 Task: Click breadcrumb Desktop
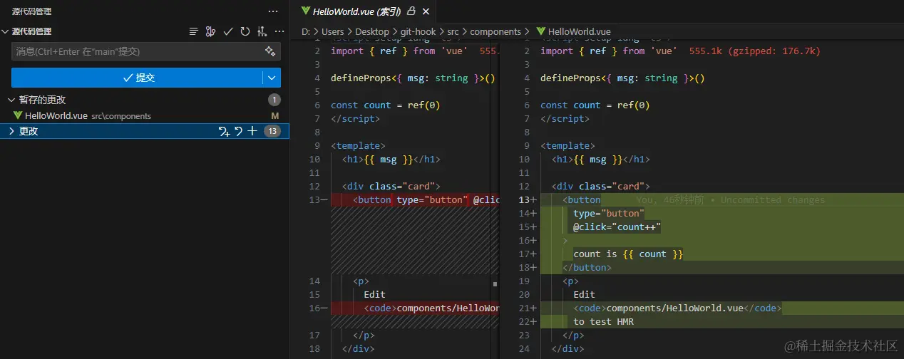point(372,31)
